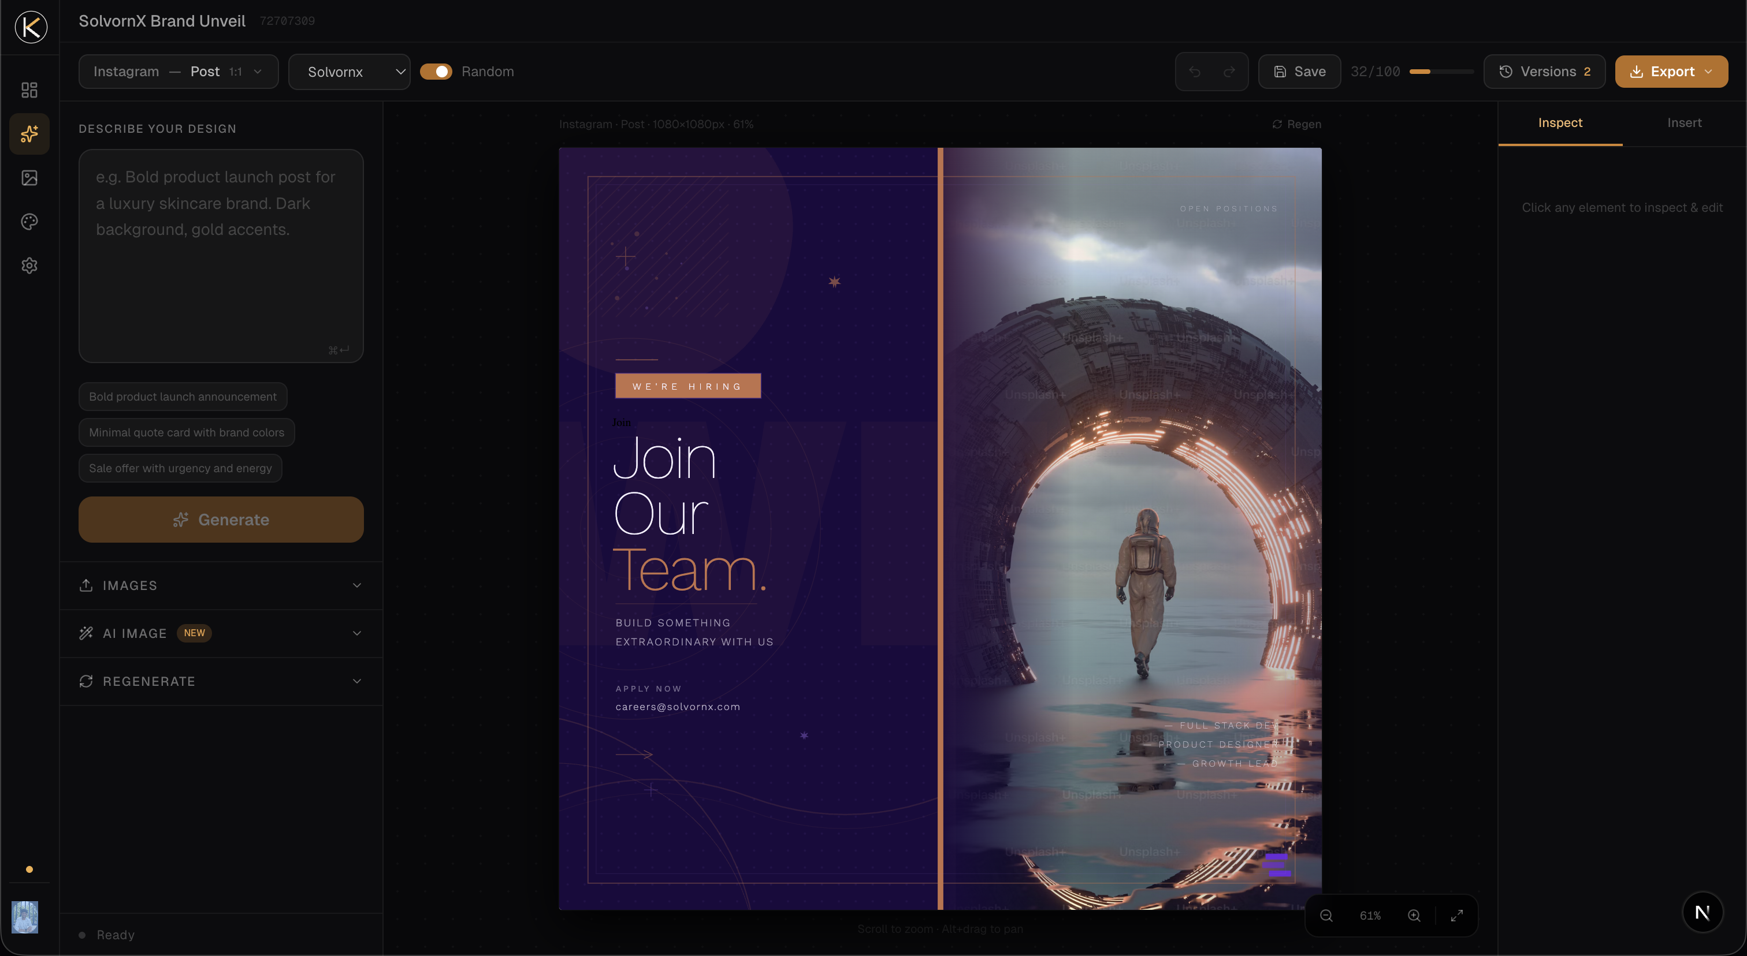Screen dimensions: 1747x956
Task: Click the 61% zoom level value
Action: pyautogui.click(x=1370, y=916)
